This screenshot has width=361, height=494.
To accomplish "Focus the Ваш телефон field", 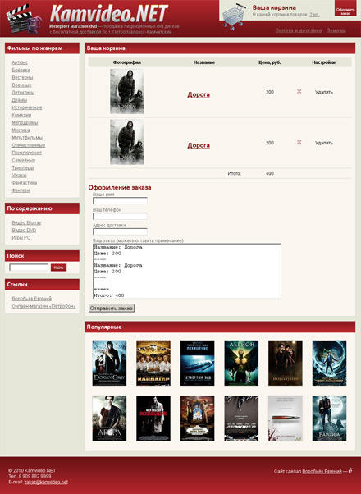I will (x=120, y=216).
